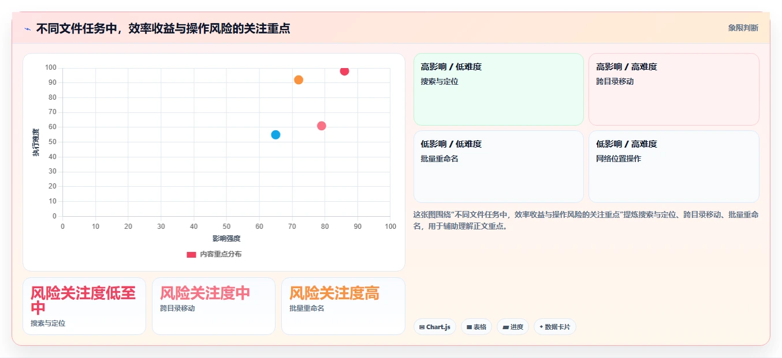The height and width of the screenshot is (358, 782).
Task: Select the 高影响 / 高难度 quadrant card
Action: [x=673, y=89]
